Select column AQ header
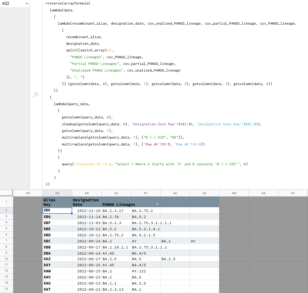The height and width of the screenshot is (293, 308). point(57,193)
